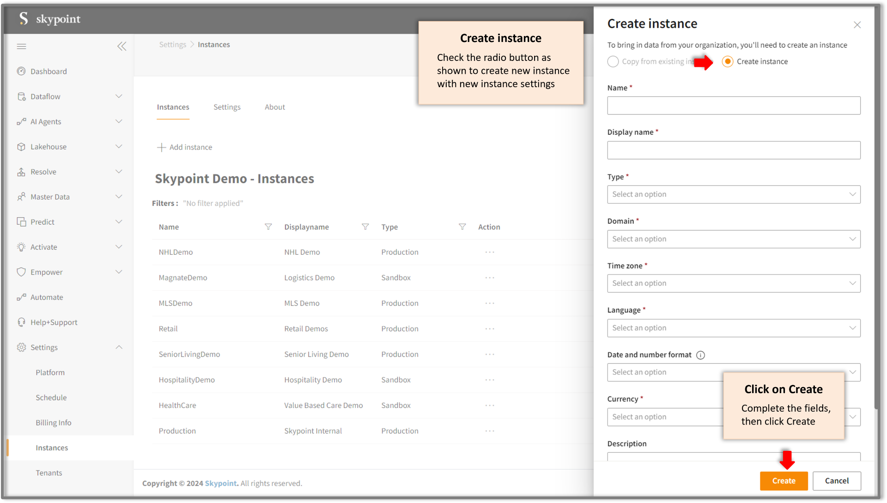Click the Add instance link
The height and width of the screenshot is (503, 887).
point(185,147)
